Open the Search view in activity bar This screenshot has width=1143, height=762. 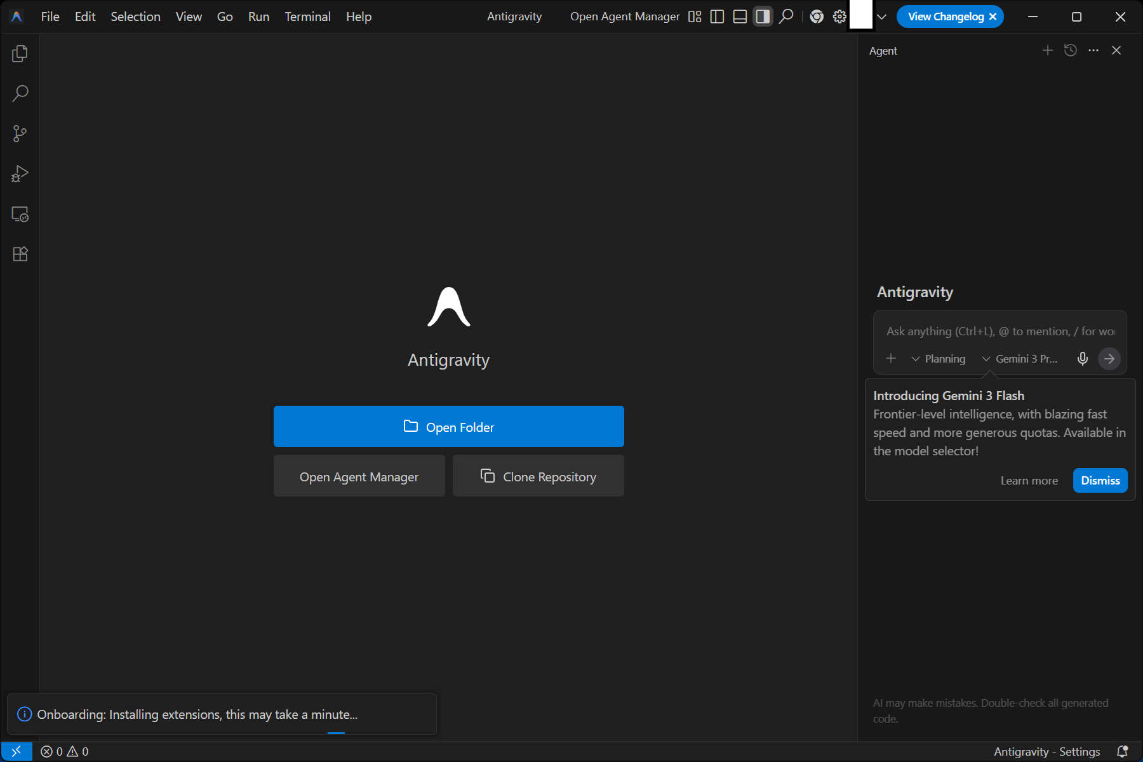[20, 94]
